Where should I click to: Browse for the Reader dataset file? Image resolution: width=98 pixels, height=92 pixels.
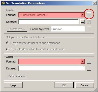(x=83, y=22)
